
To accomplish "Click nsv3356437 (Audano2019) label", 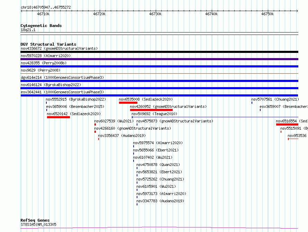I will 122,136.
